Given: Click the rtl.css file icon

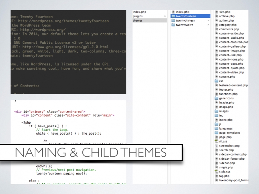Looking at the screenshot, I should (x=216, y=141).
